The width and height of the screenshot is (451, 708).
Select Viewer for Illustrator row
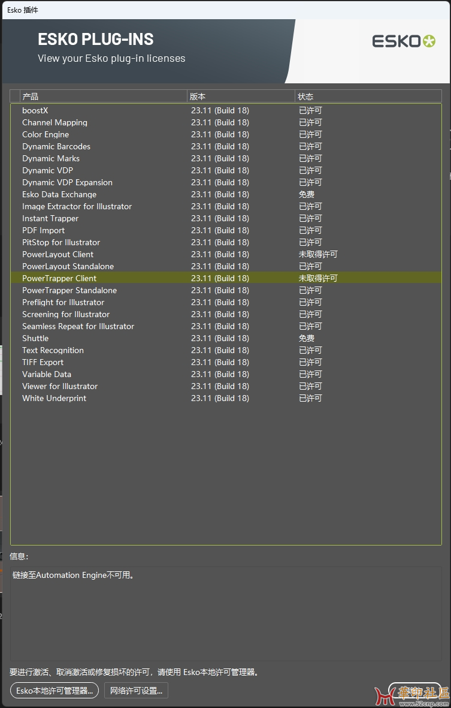click(226, 385)
